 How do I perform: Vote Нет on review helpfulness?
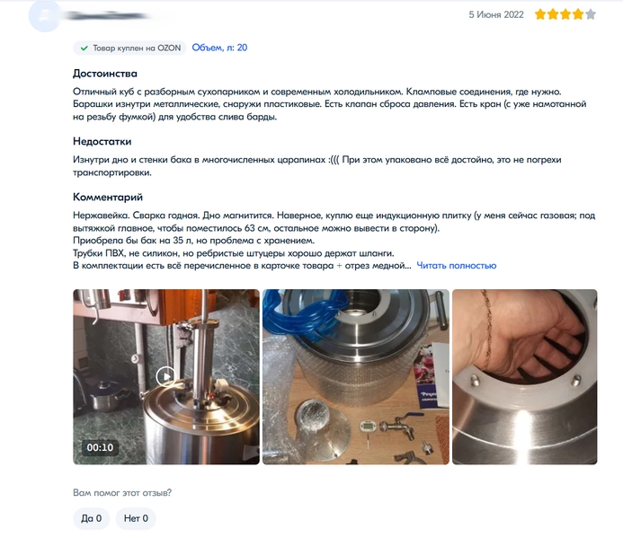tap(136, 518)
